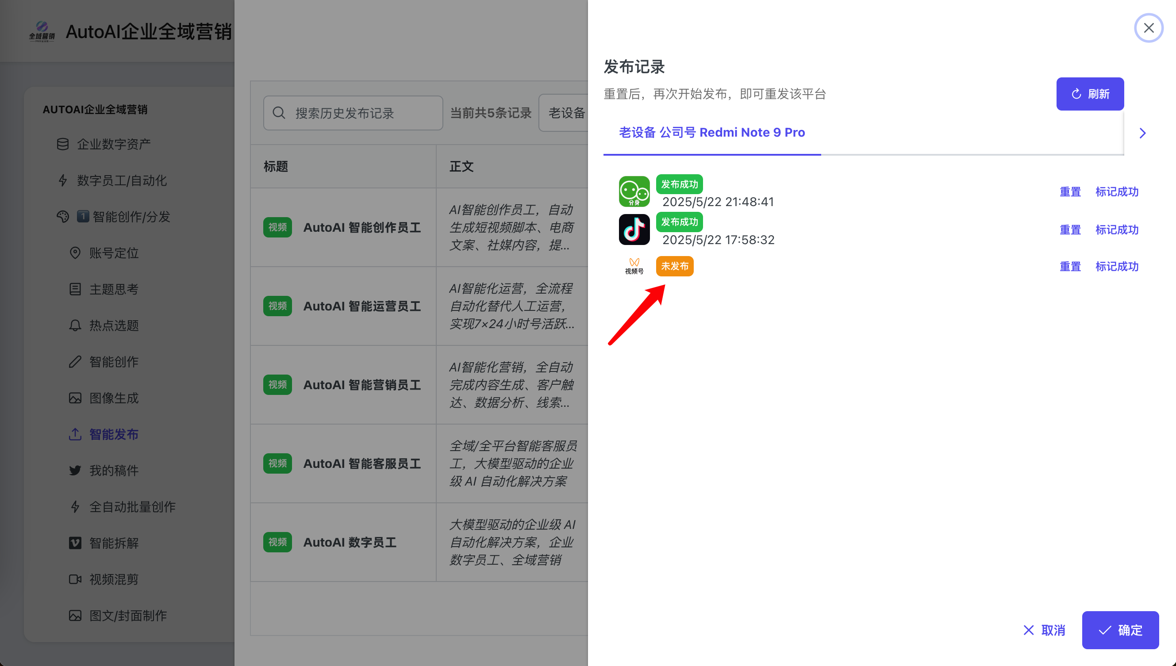Click 标记成功 for the WeChat 分身 row
Image resolution: width=1176 pixels, height=666 pixels.
click(x=1117, y=191)
